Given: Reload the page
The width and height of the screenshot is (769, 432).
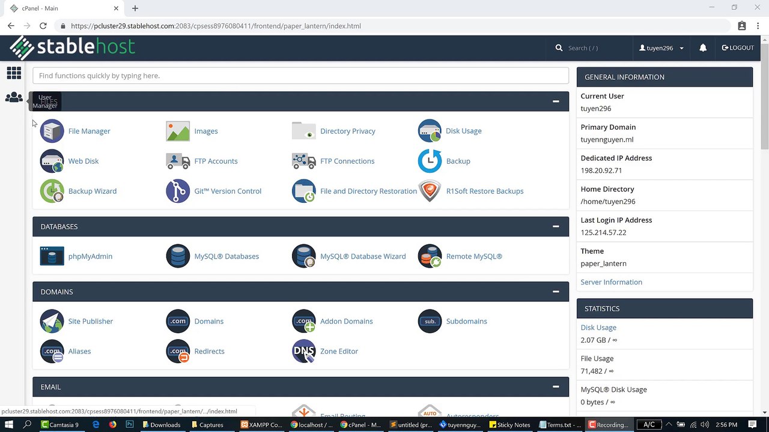Looking at the screenshot, I should click(x=43, y=26).
